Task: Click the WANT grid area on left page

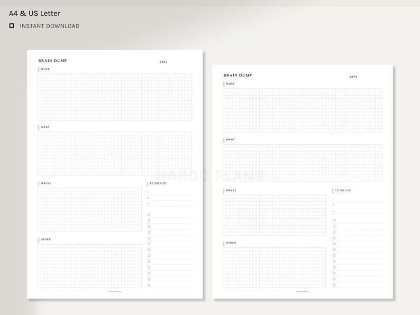Action: (115, 154)
